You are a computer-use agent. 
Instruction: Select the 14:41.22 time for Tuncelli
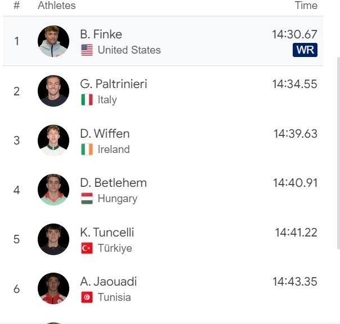pyautogui.click(x=296, y=233)
